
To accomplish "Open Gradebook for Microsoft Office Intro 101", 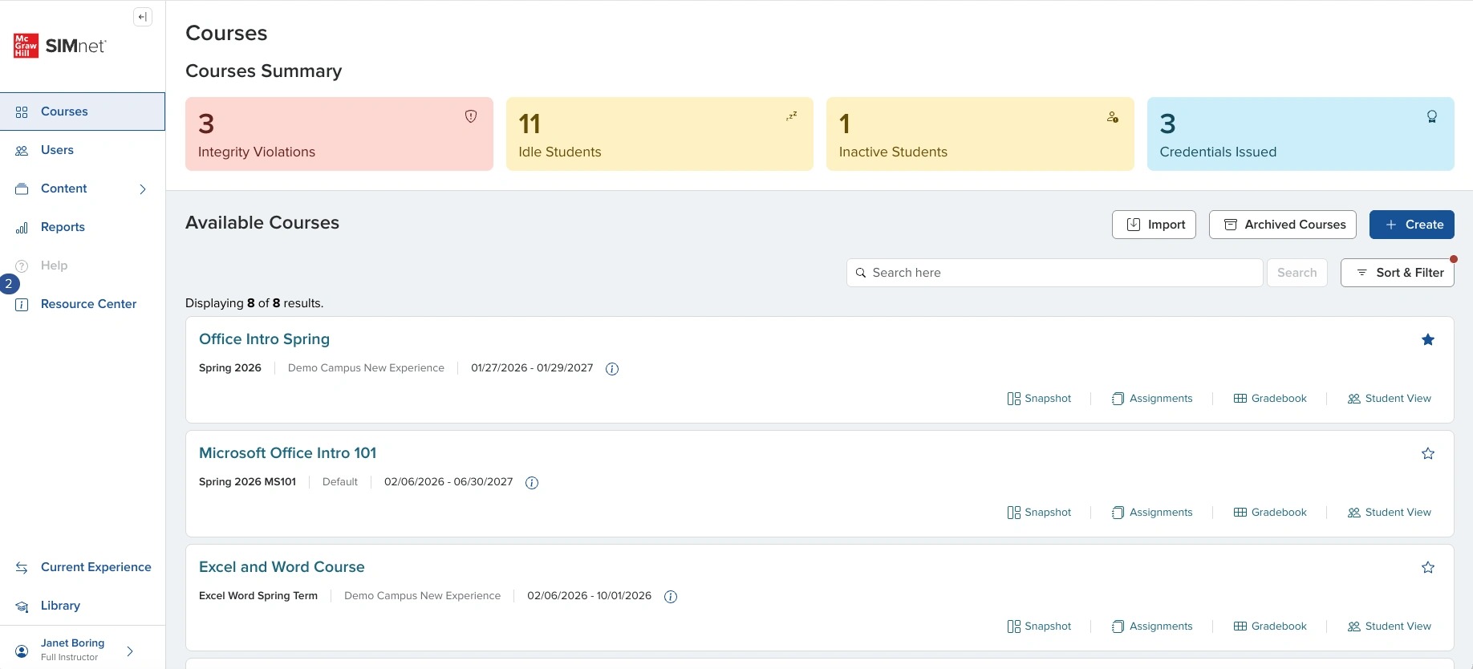I will 1270,513.
